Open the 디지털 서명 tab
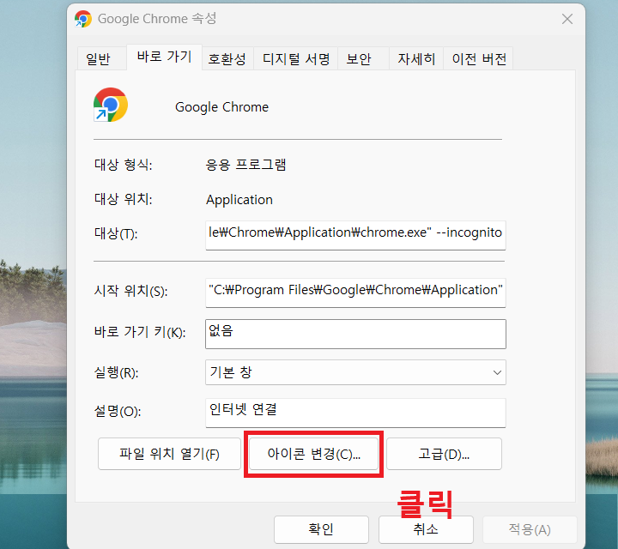 [295, 58]
